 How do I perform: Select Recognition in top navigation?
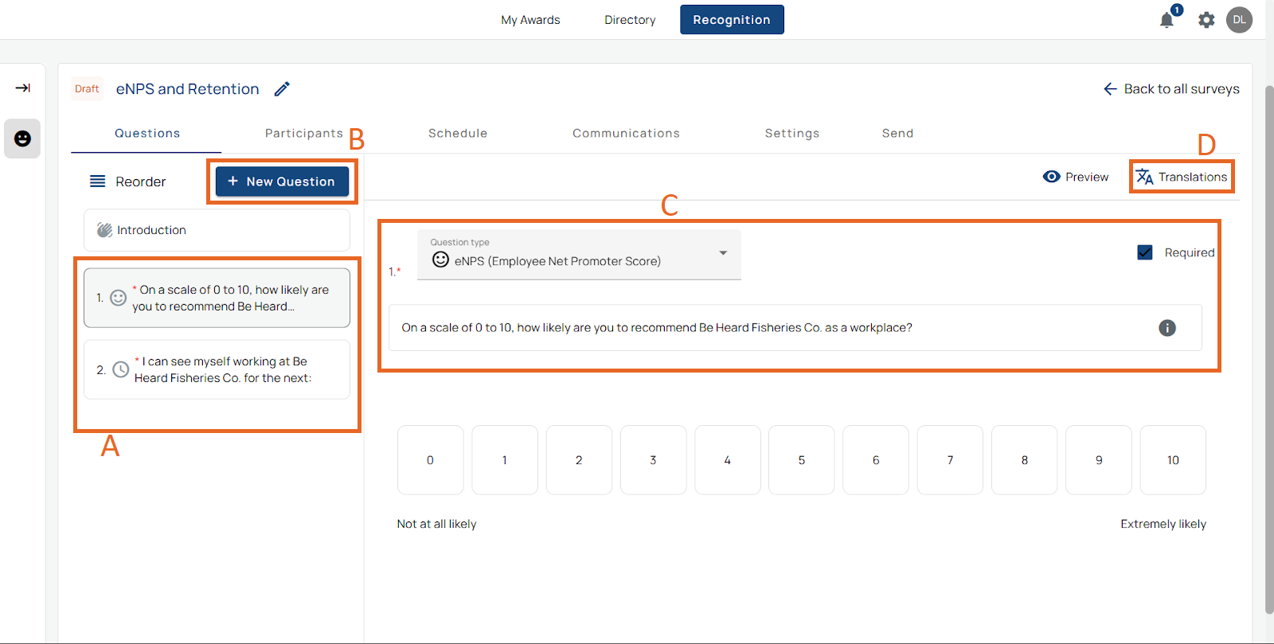click(x=732, y=20)
